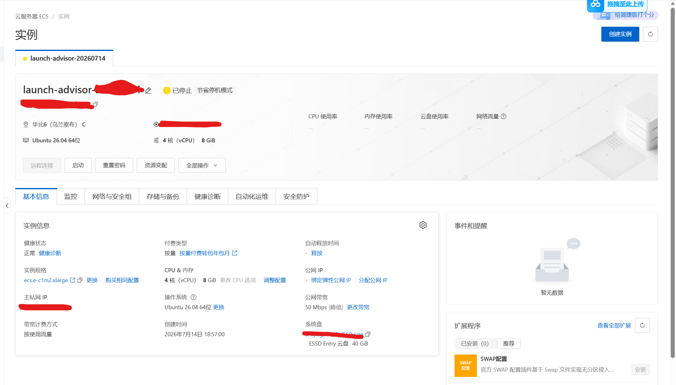
Task: Click the 按量付费转包年包月 link
Action: pos(204,253)
